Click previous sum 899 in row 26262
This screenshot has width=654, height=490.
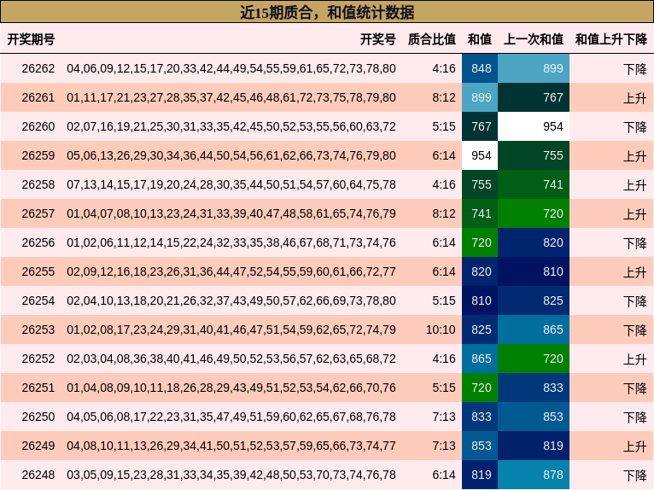coord(534,68)
